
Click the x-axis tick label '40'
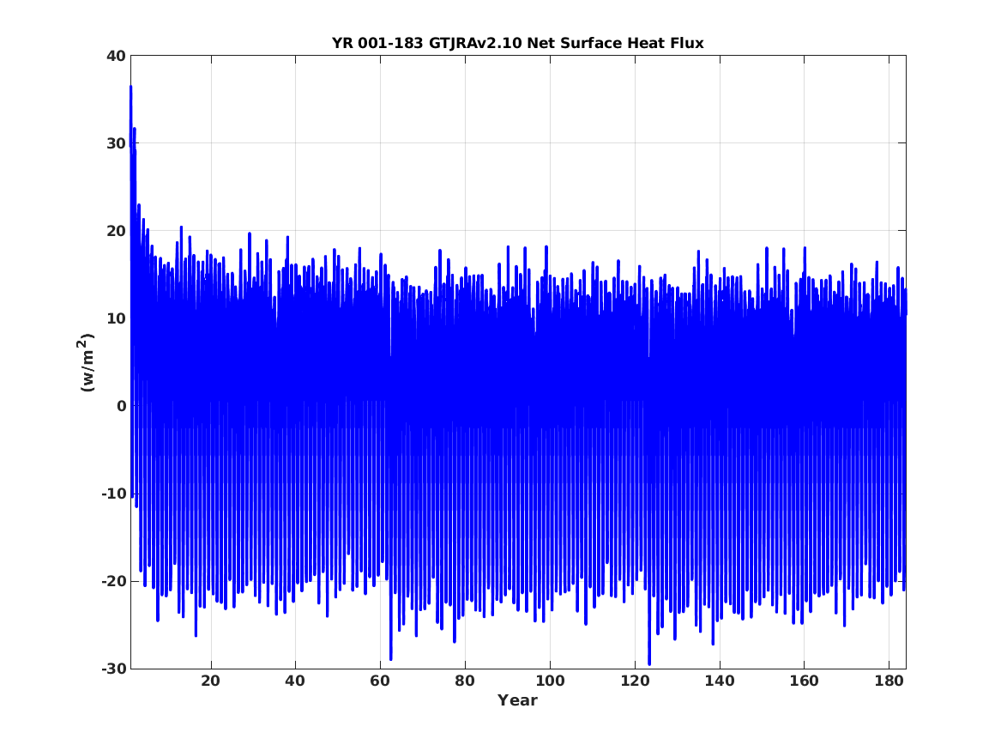pos(295,681)
